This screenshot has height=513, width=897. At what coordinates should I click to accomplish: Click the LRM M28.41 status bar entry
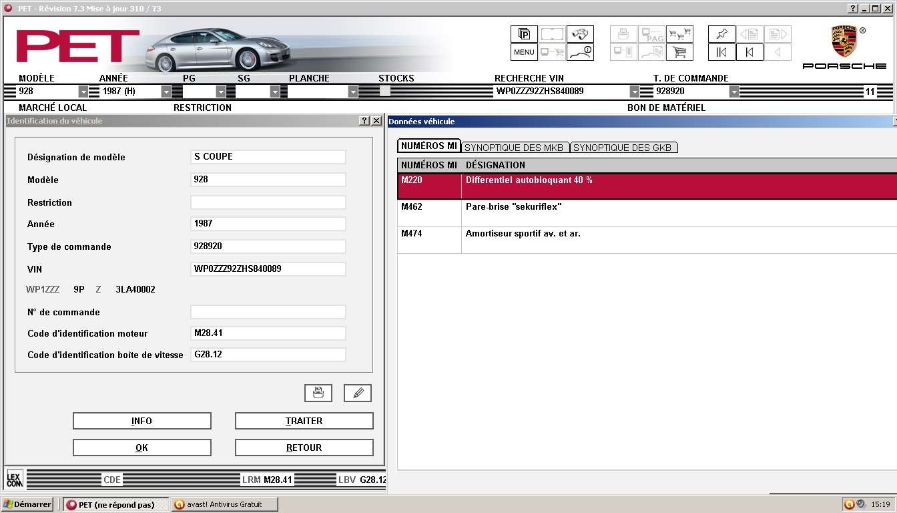(267, 480)
